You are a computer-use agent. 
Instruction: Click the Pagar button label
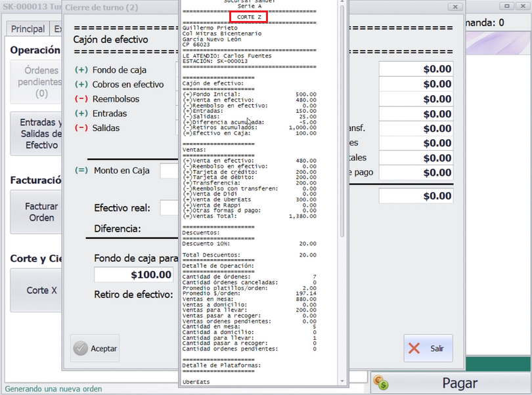click(460, 383)
